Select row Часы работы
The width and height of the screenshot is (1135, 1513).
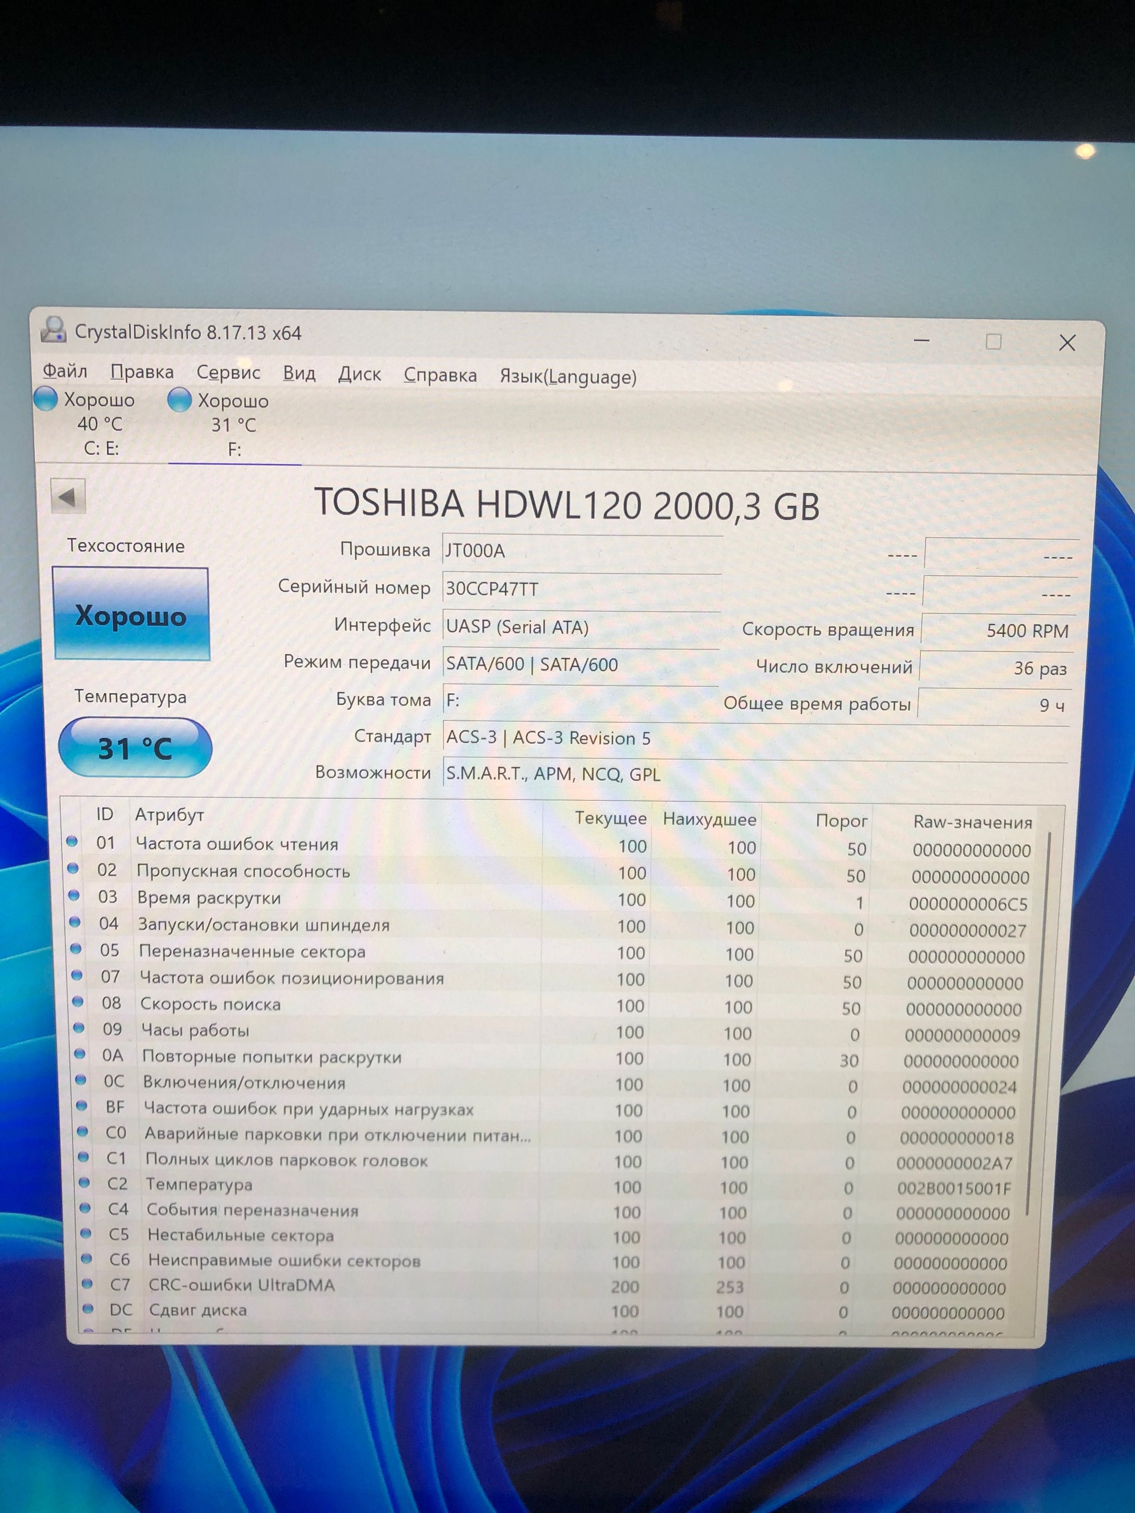point(549,1032)
